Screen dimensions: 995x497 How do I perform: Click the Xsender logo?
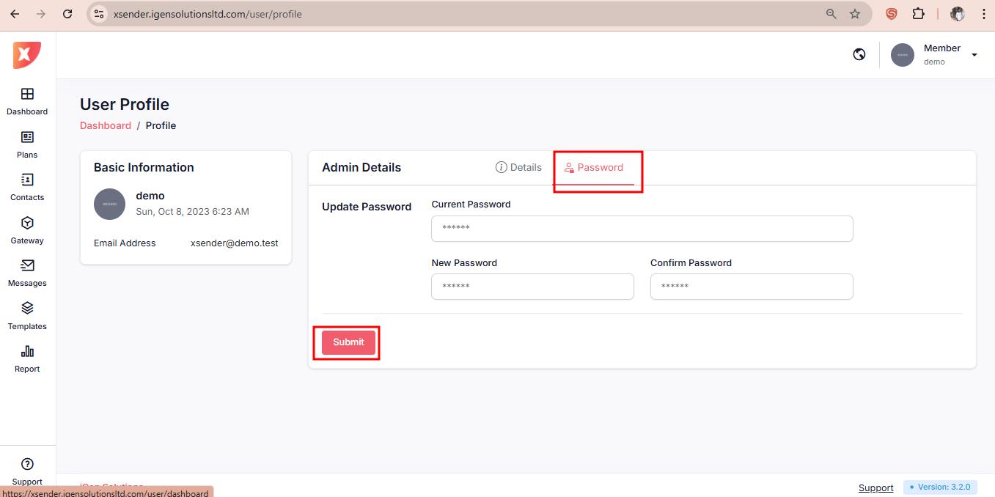click(27, 55)
